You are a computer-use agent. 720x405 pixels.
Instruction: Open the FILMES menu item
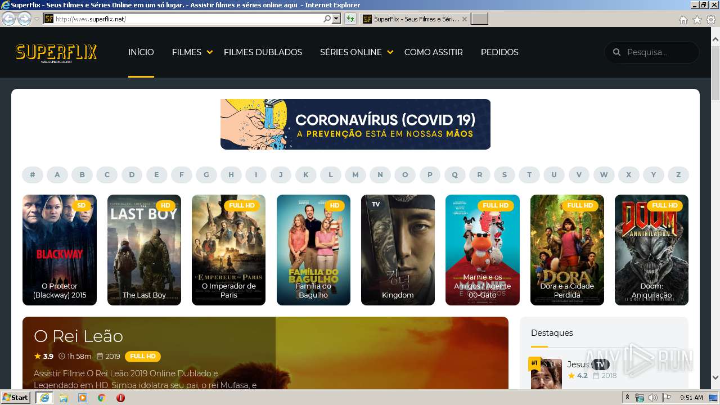pos(187,52)
